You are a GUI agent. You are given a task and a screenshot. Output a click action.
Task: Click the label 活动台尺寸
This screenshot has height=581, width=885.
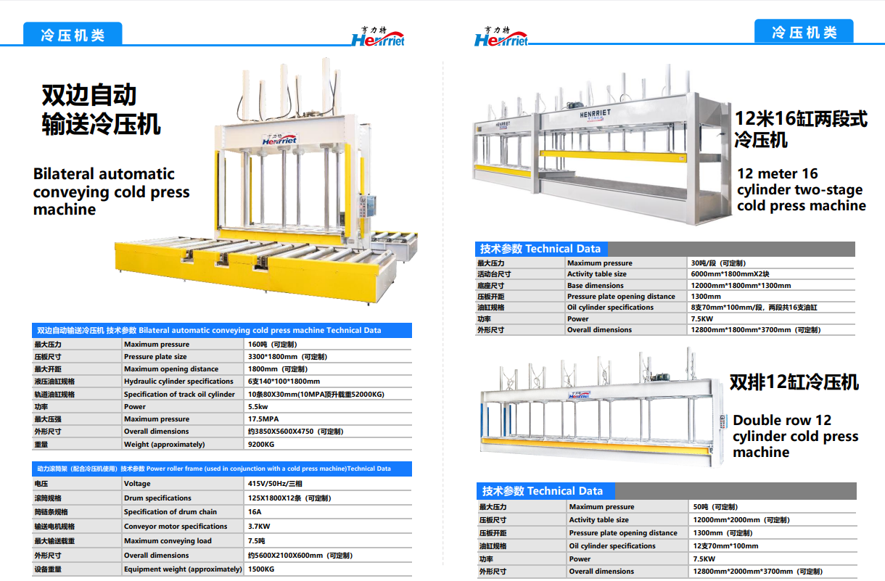(494, 274)
